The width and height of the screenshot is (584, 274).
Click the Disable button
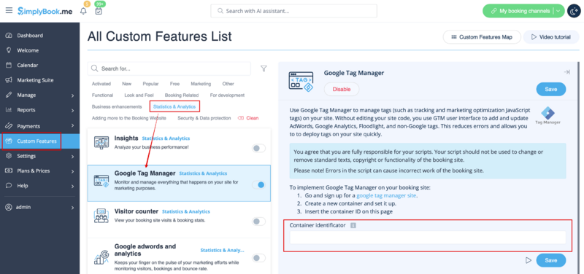(342, 89)
